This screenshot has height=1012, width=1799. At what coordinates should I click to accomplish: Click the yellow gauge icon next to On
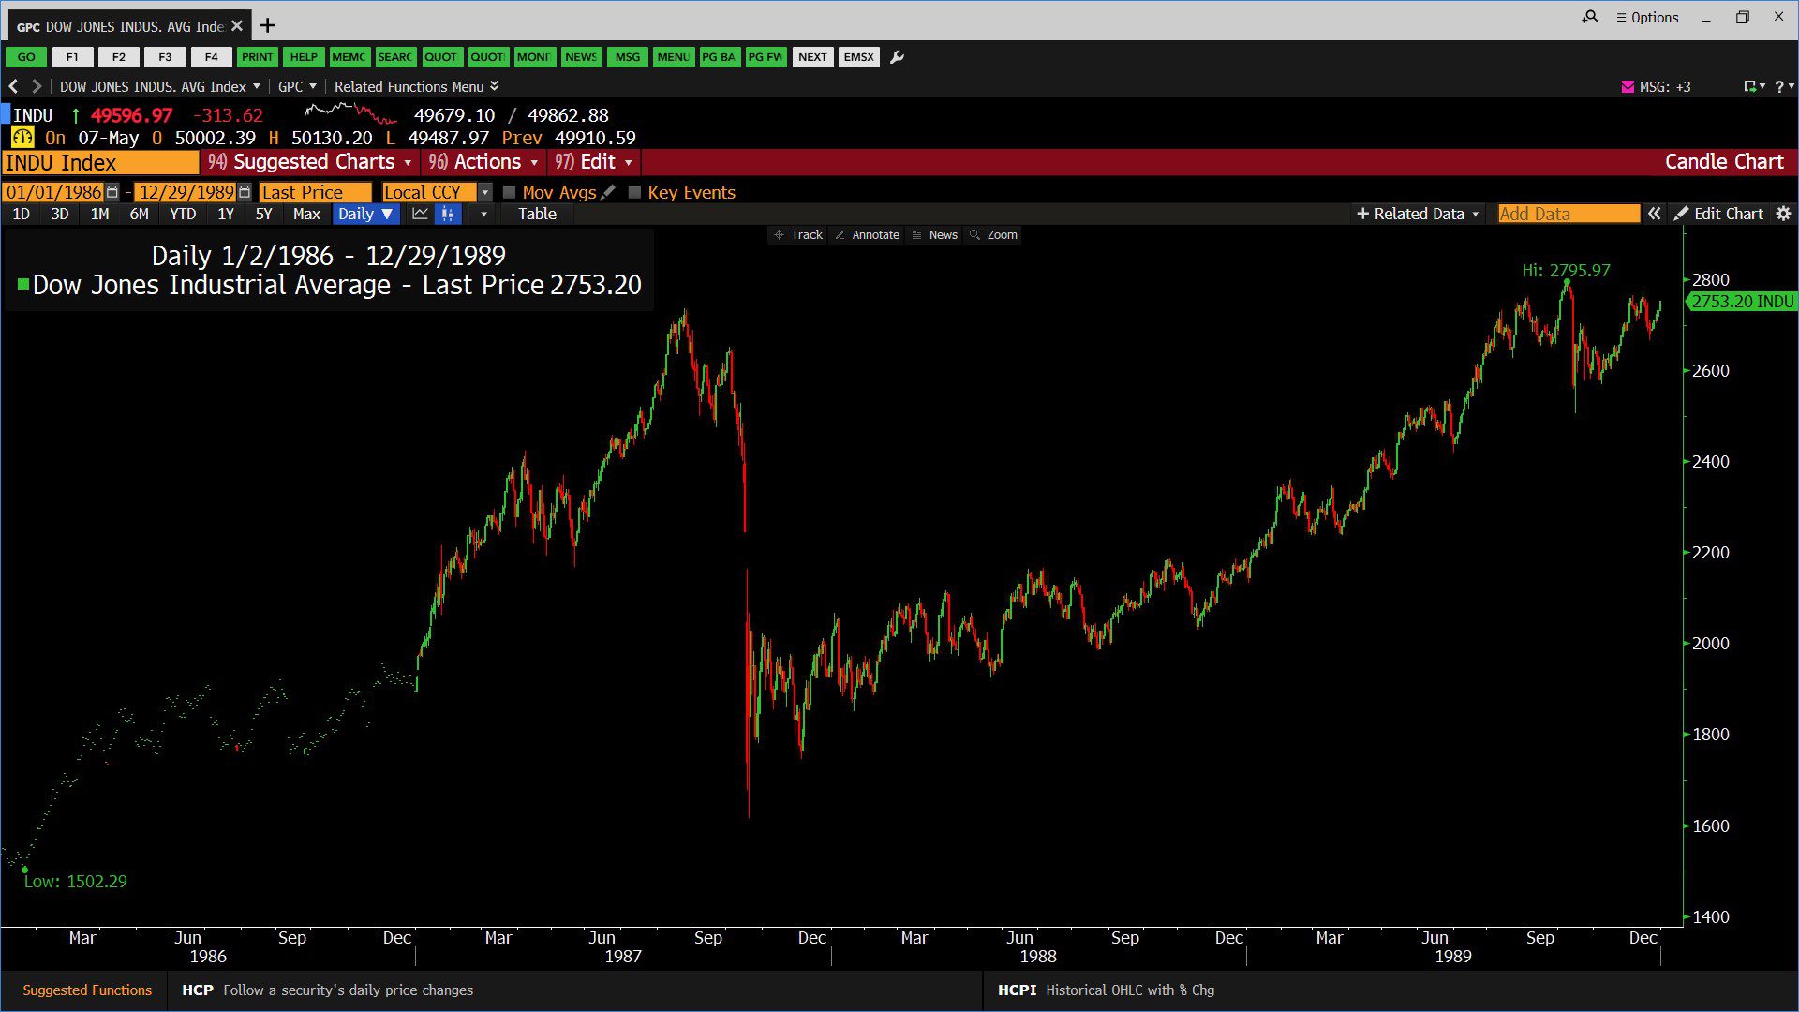(x=22, y=138)
